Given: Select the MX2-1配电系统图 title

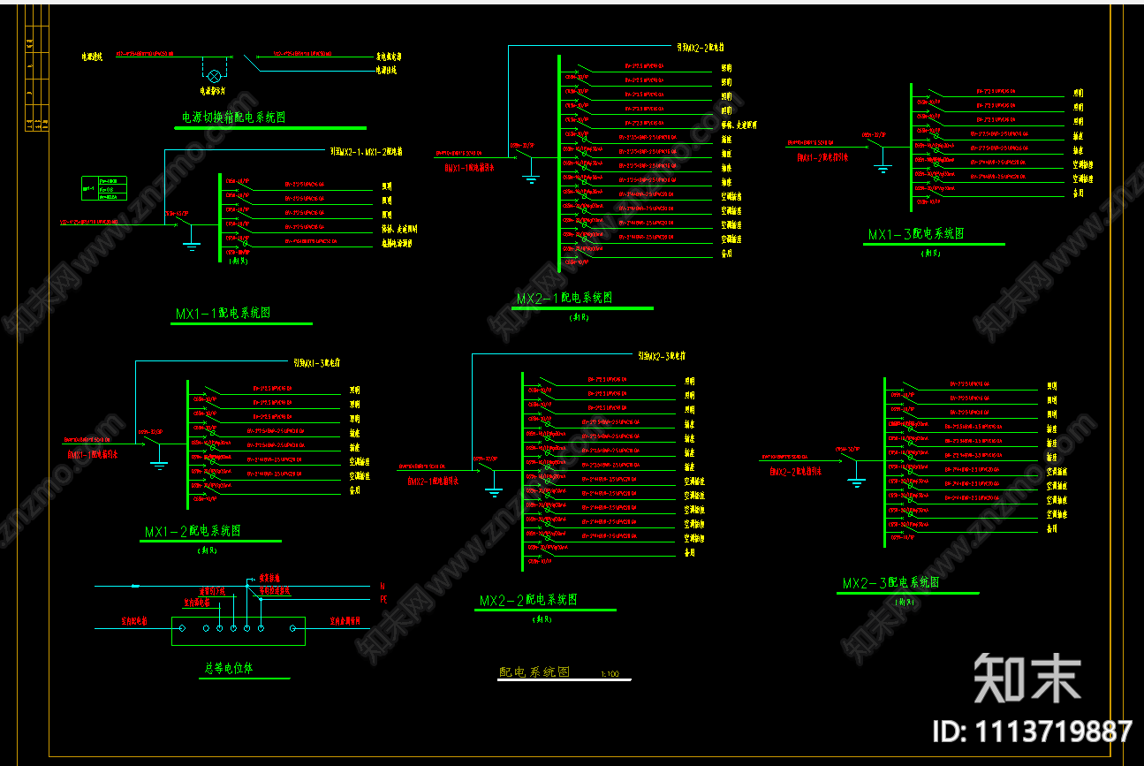Looking at the screenshot, I should pyautogui.click(x=564, y=299).
